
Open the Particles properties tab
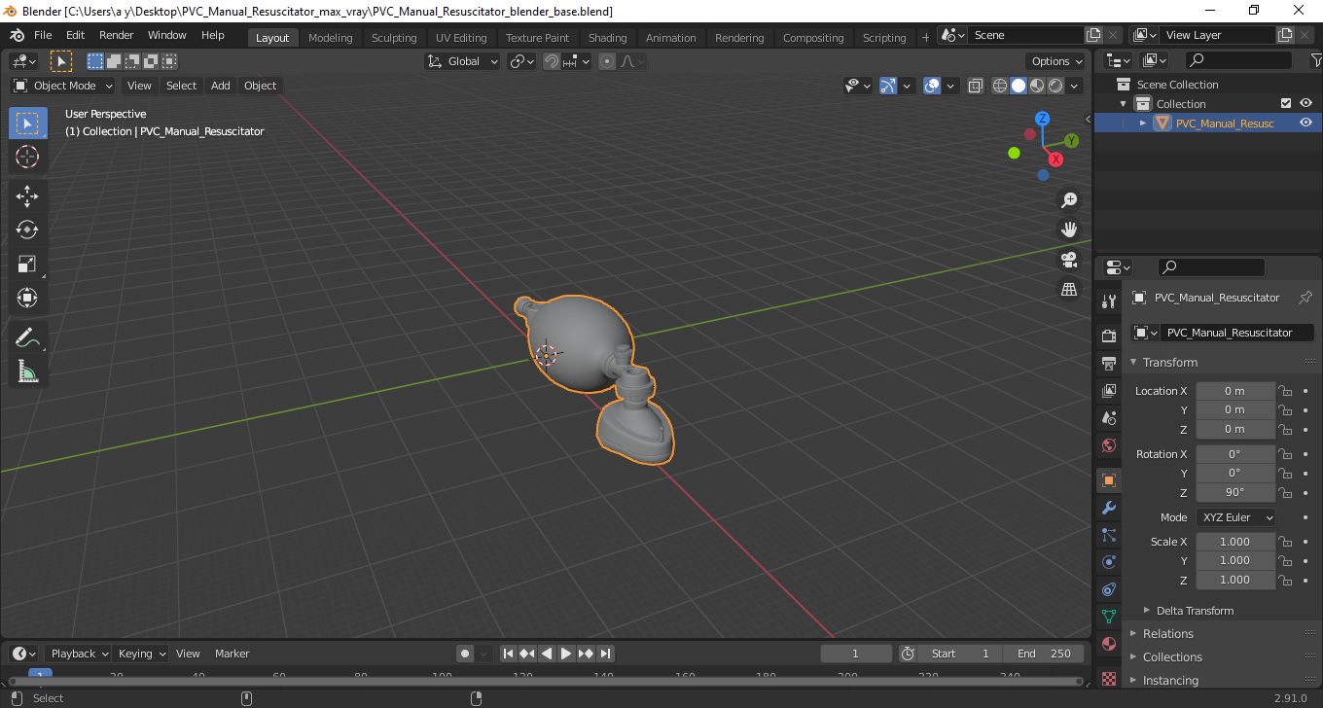(1108, 534)
